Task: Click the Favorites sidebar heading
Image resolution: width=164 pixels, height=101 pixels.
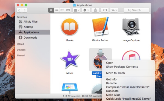Action: [x=22, y=17]
